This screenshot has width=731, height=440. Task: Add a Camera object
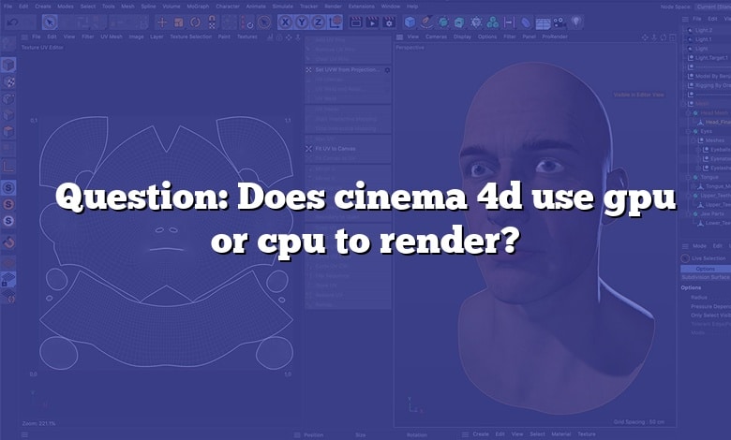[x=559, y=22]
